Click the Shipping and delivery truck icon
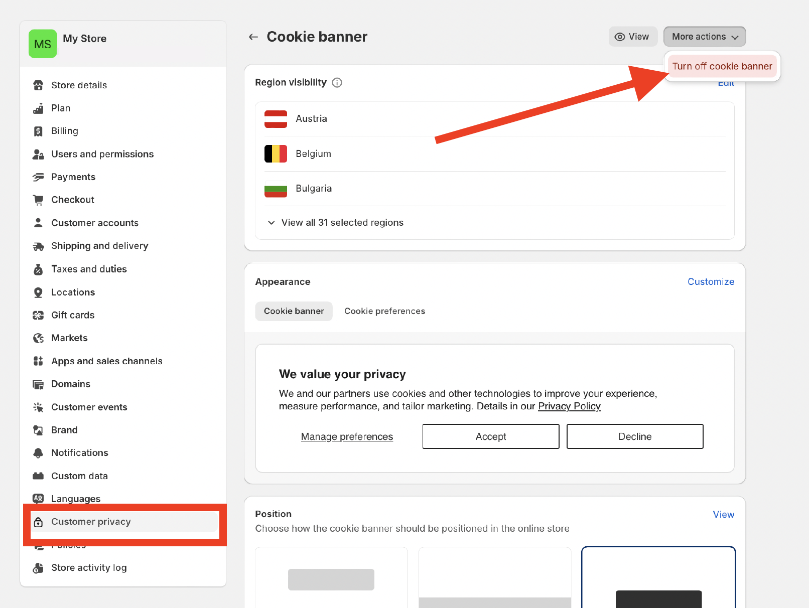Viewport: 809px width, 608px height. [38, 246]
